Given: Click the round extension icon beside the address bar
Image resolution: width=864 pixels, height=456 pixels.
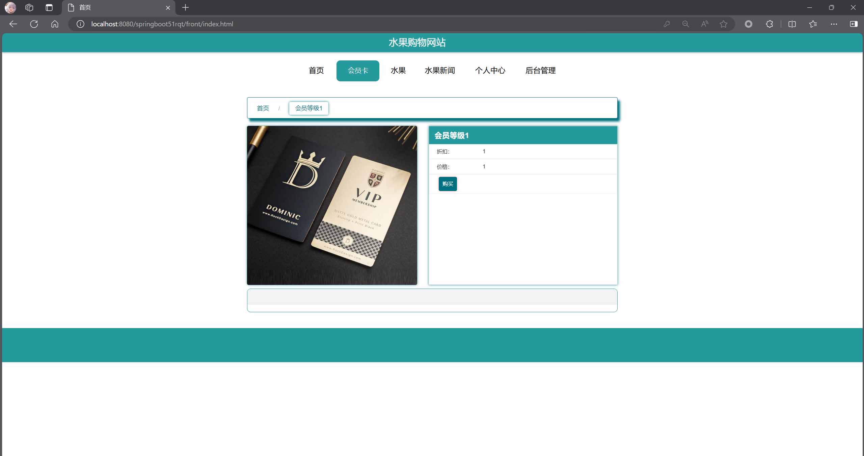Looking at the screenshot, I should click(x=749, y=24).
